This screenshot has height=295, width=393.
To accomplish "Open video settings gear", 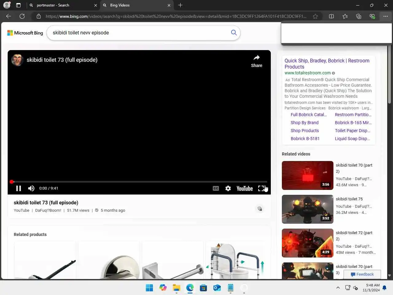I will [x=228, y=188].
